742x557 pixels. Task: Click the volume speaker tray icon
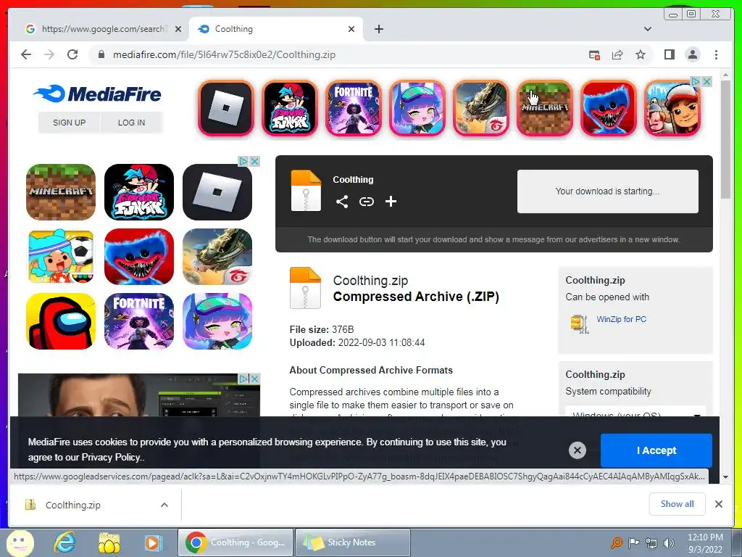click(x=669, y=542)
